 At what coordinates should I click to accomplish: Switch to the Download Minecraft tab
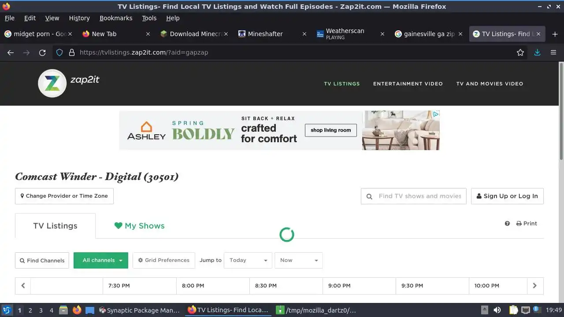point(194,34)
